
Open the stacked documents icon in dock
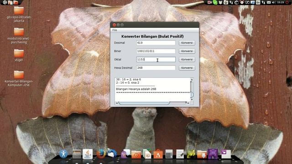click(147, 154)
